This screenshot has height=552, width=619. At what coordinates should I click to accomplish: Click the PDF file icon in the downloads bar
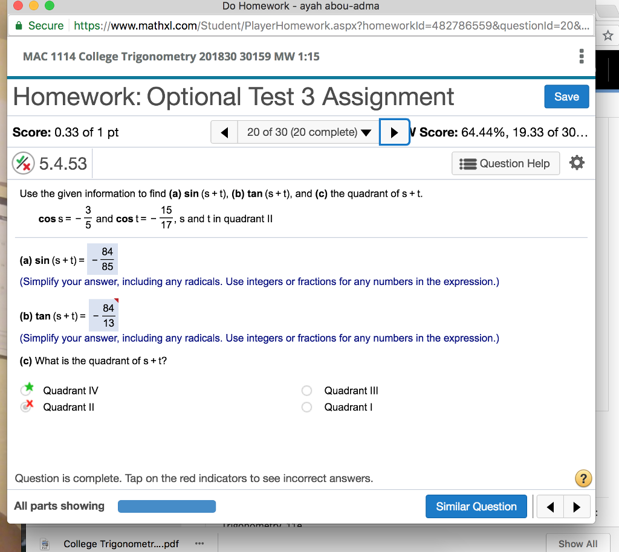(x=45, y=544)
